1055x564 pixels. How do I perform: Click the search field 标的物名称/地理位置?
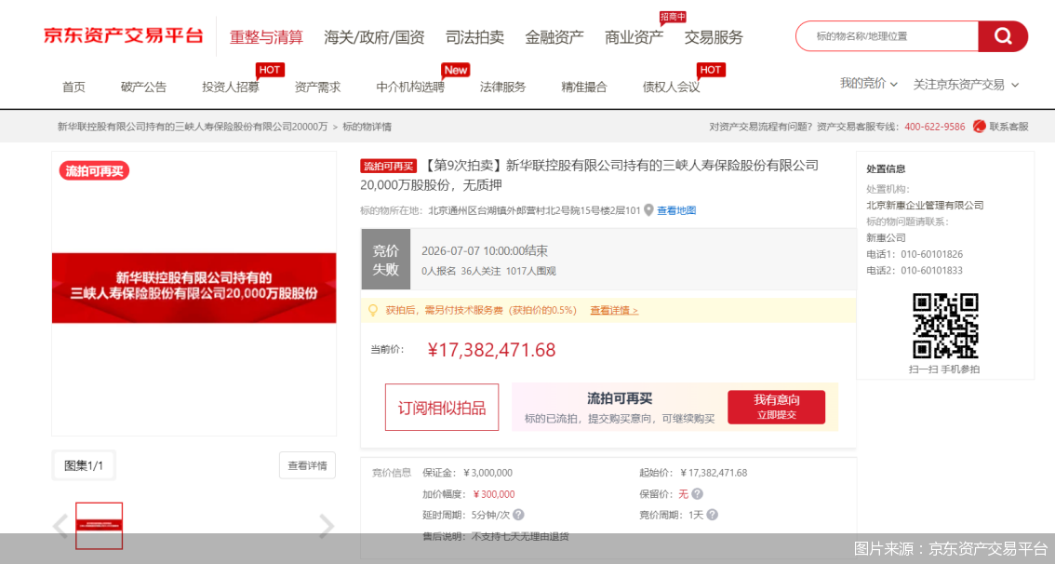(x=887, y=36)
